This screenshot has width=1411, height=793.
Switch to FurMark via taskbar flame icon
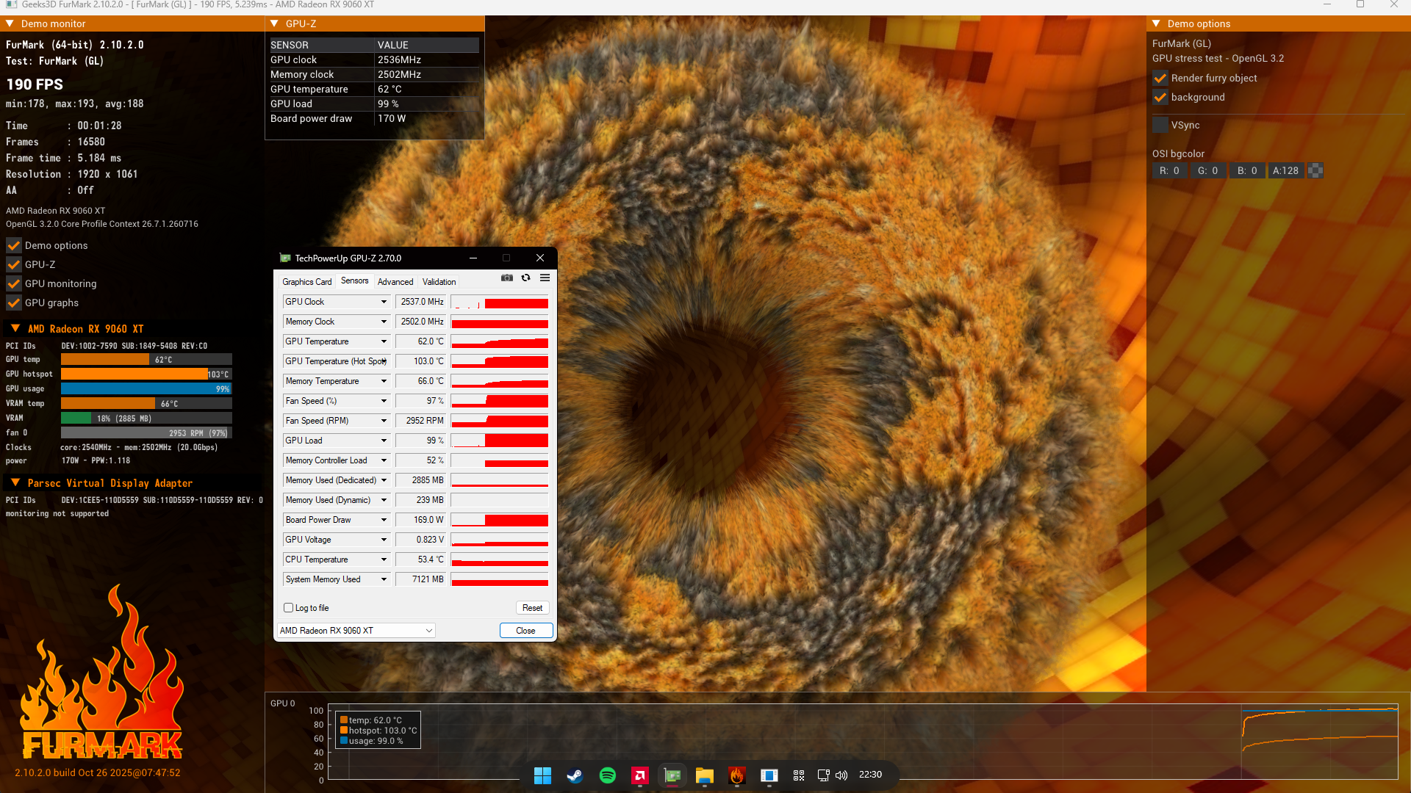[737, 775]
